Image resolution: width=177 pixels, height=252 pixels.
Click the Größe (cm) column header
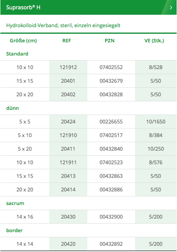[x=23, y=40]
